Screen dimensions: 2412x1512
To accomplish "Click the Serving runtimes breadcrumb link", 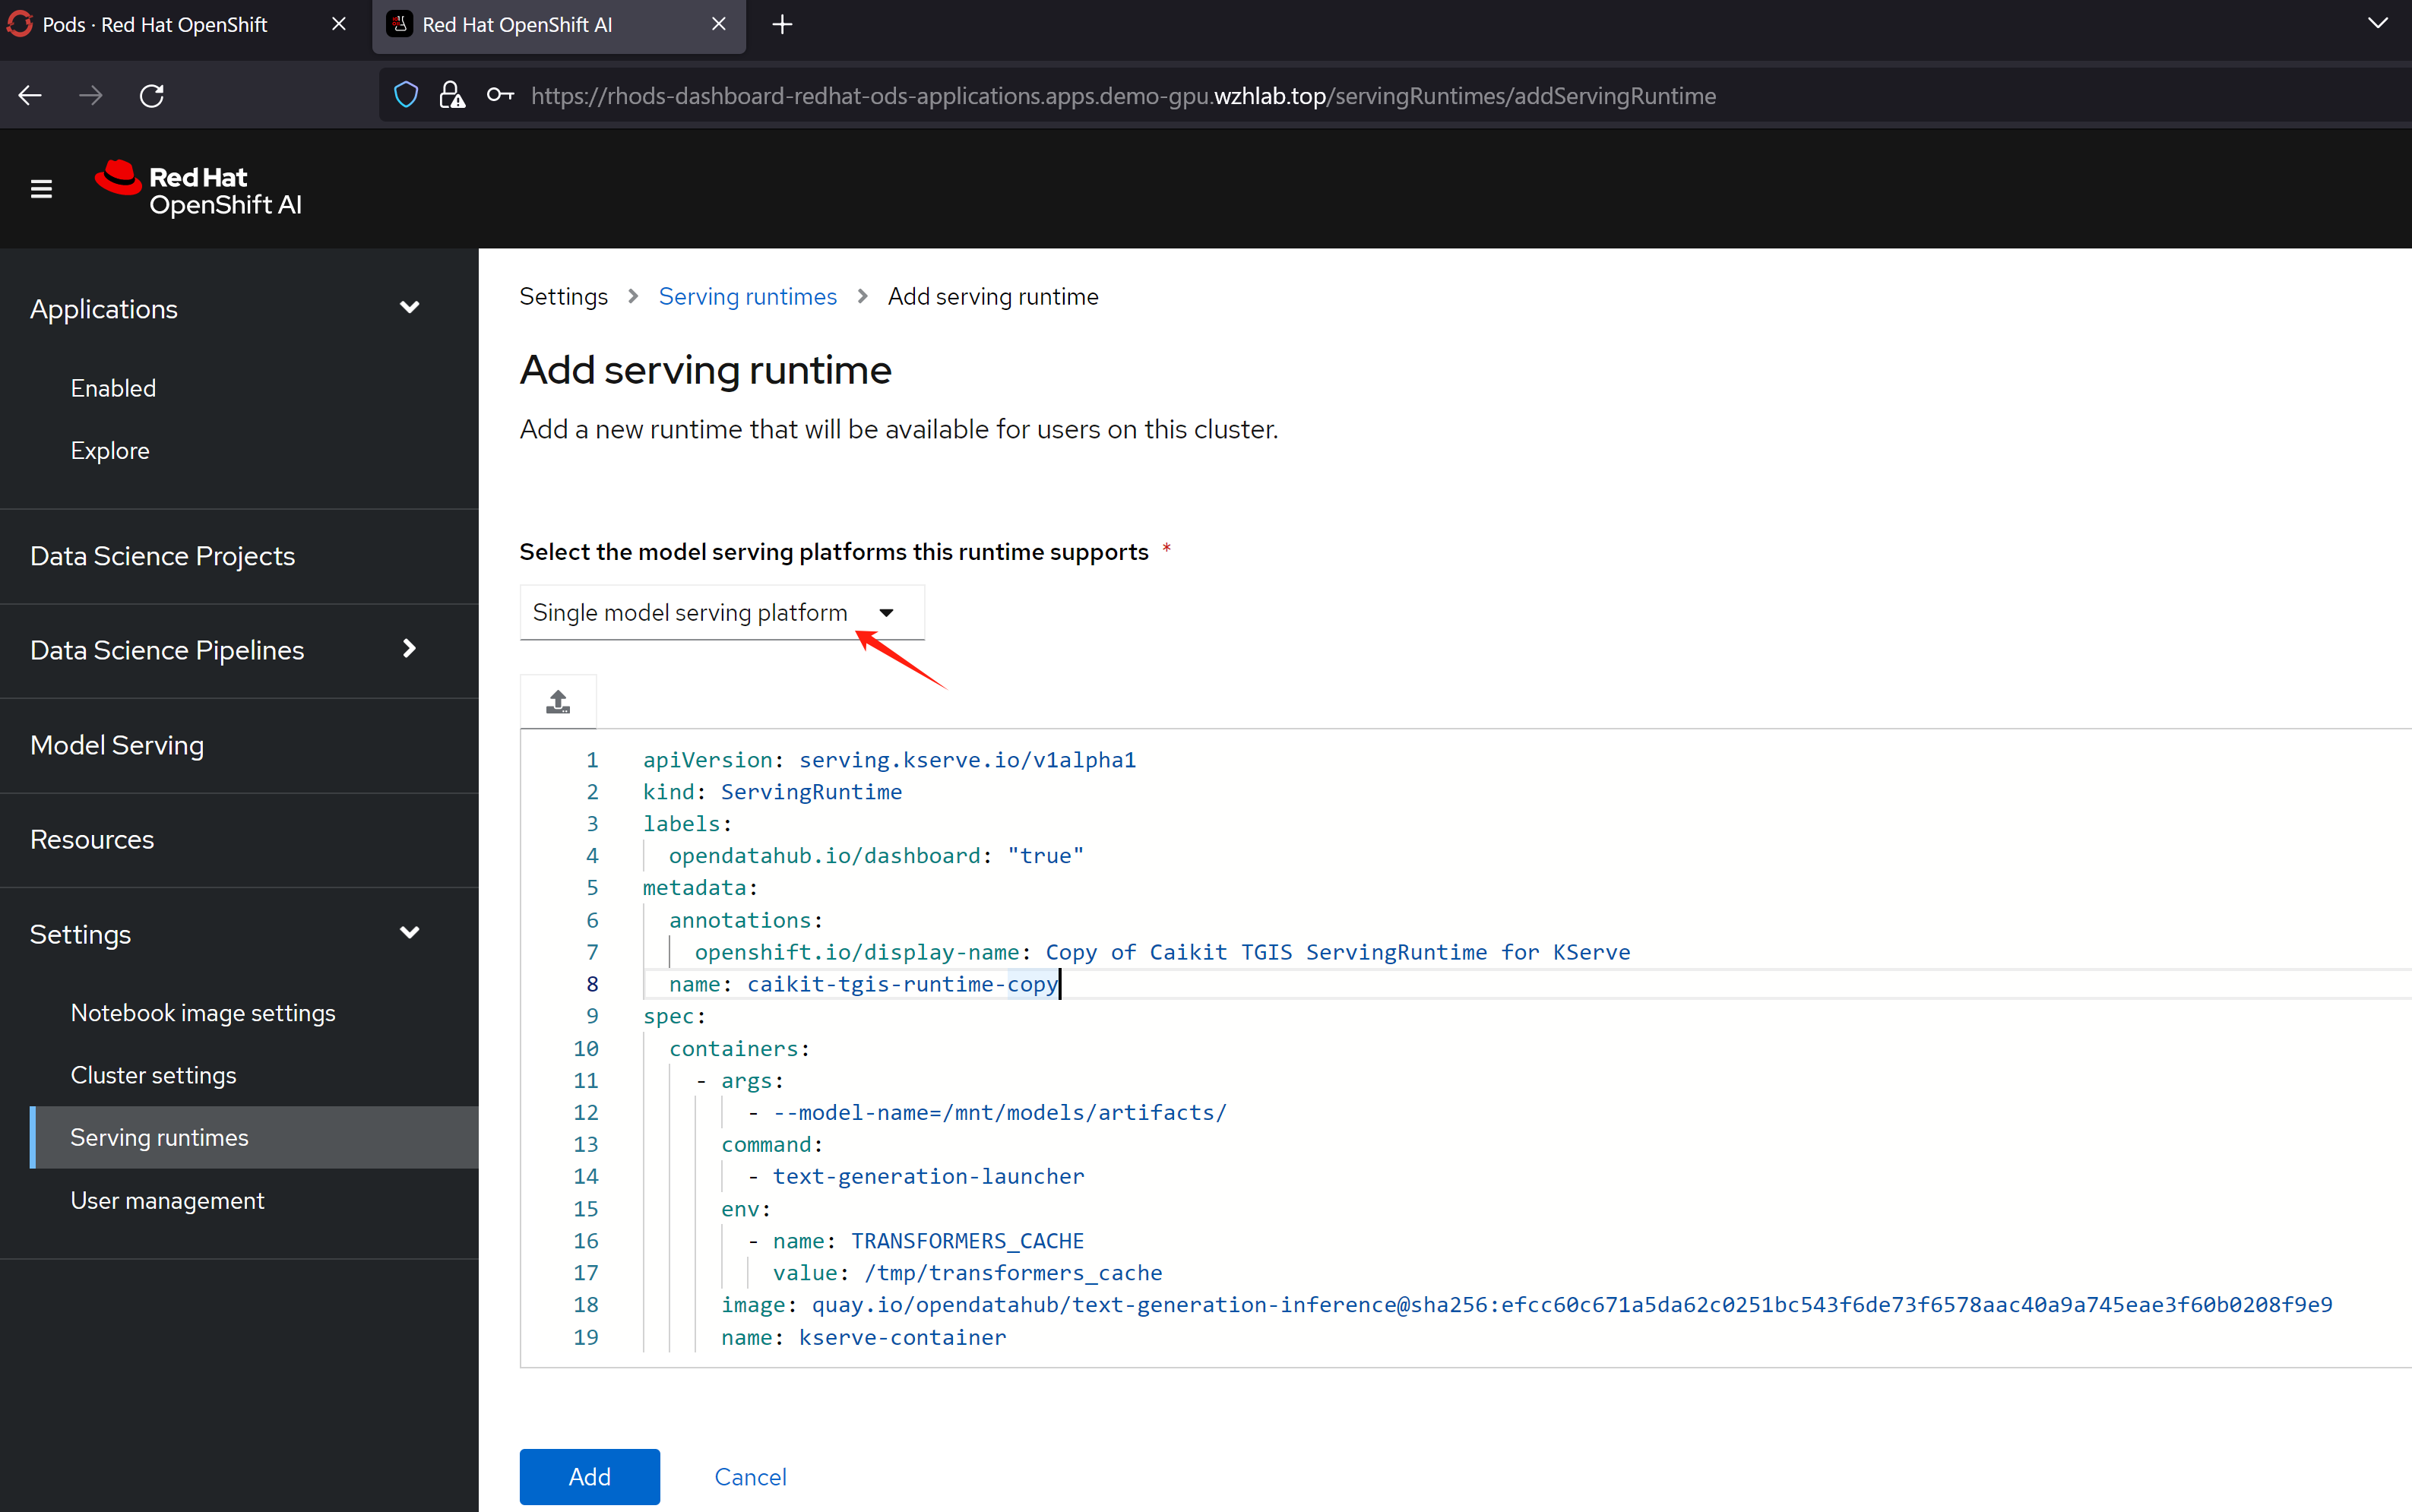I will click(747, 297).
